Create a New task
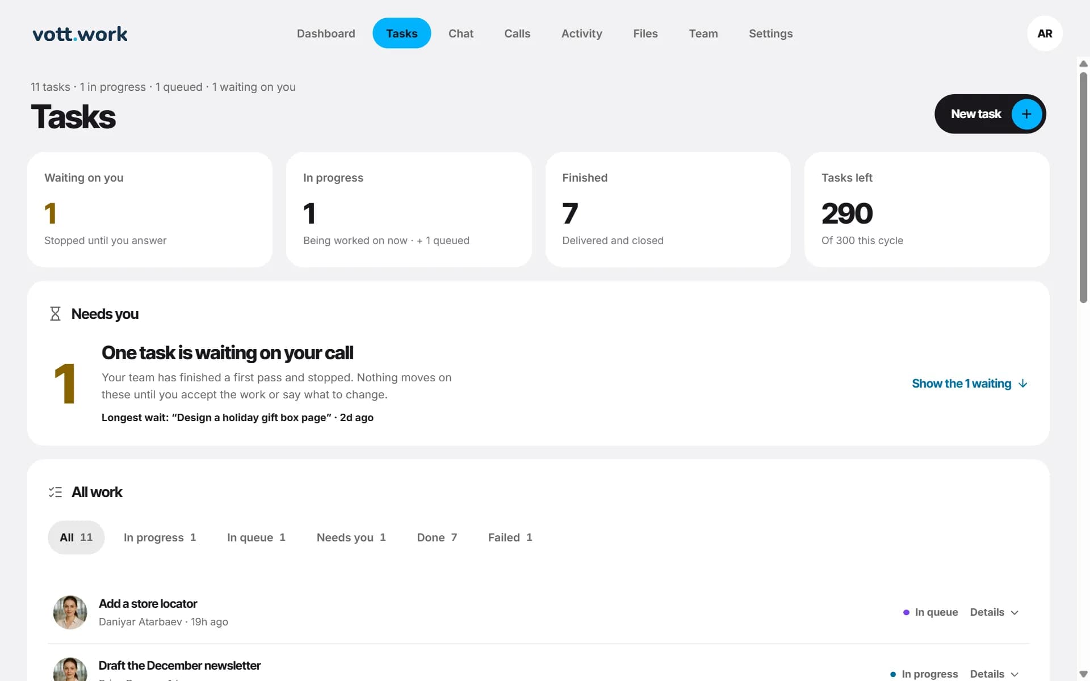This screenshot has height=681, width=1090. click(x=990, y=114)
